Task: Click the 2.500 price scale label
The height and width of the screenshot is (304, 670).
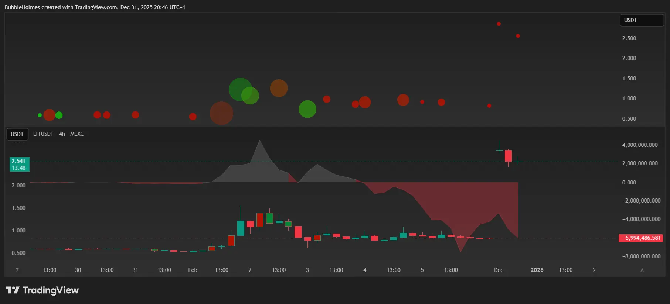Action: click(629, 38)
